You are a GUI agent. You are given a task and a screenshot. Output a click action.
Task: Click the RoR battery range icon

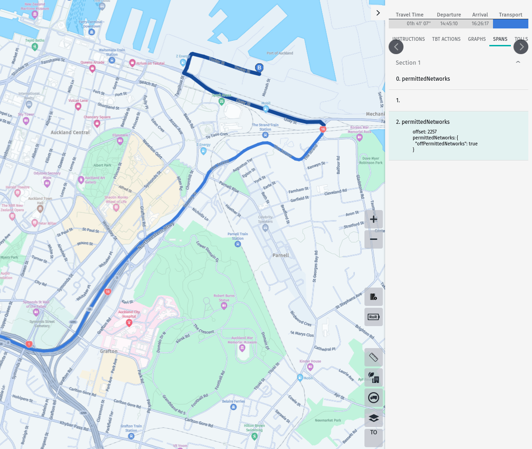coord(373,316)
